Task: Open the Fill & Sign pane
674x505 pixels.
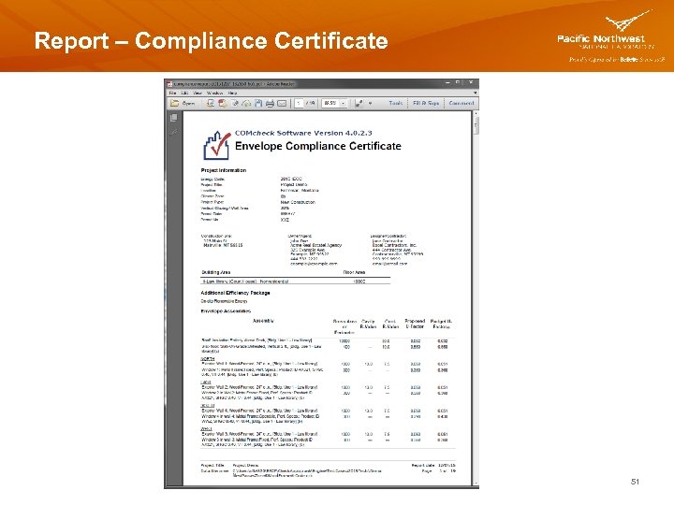Action: click(x=426, y=103)
